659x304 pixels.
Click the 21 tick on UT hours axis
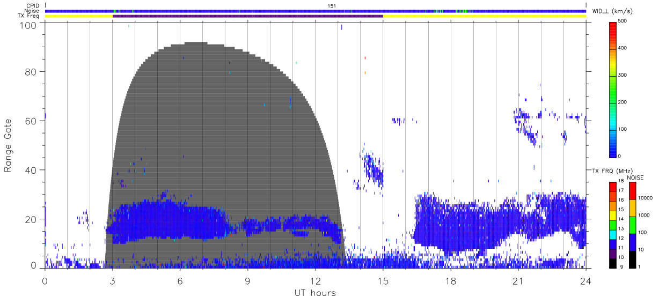coord(518,280)
